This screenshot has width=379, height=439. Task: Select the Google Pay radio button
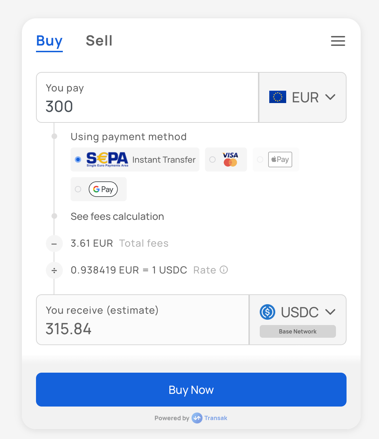(78, 190)
